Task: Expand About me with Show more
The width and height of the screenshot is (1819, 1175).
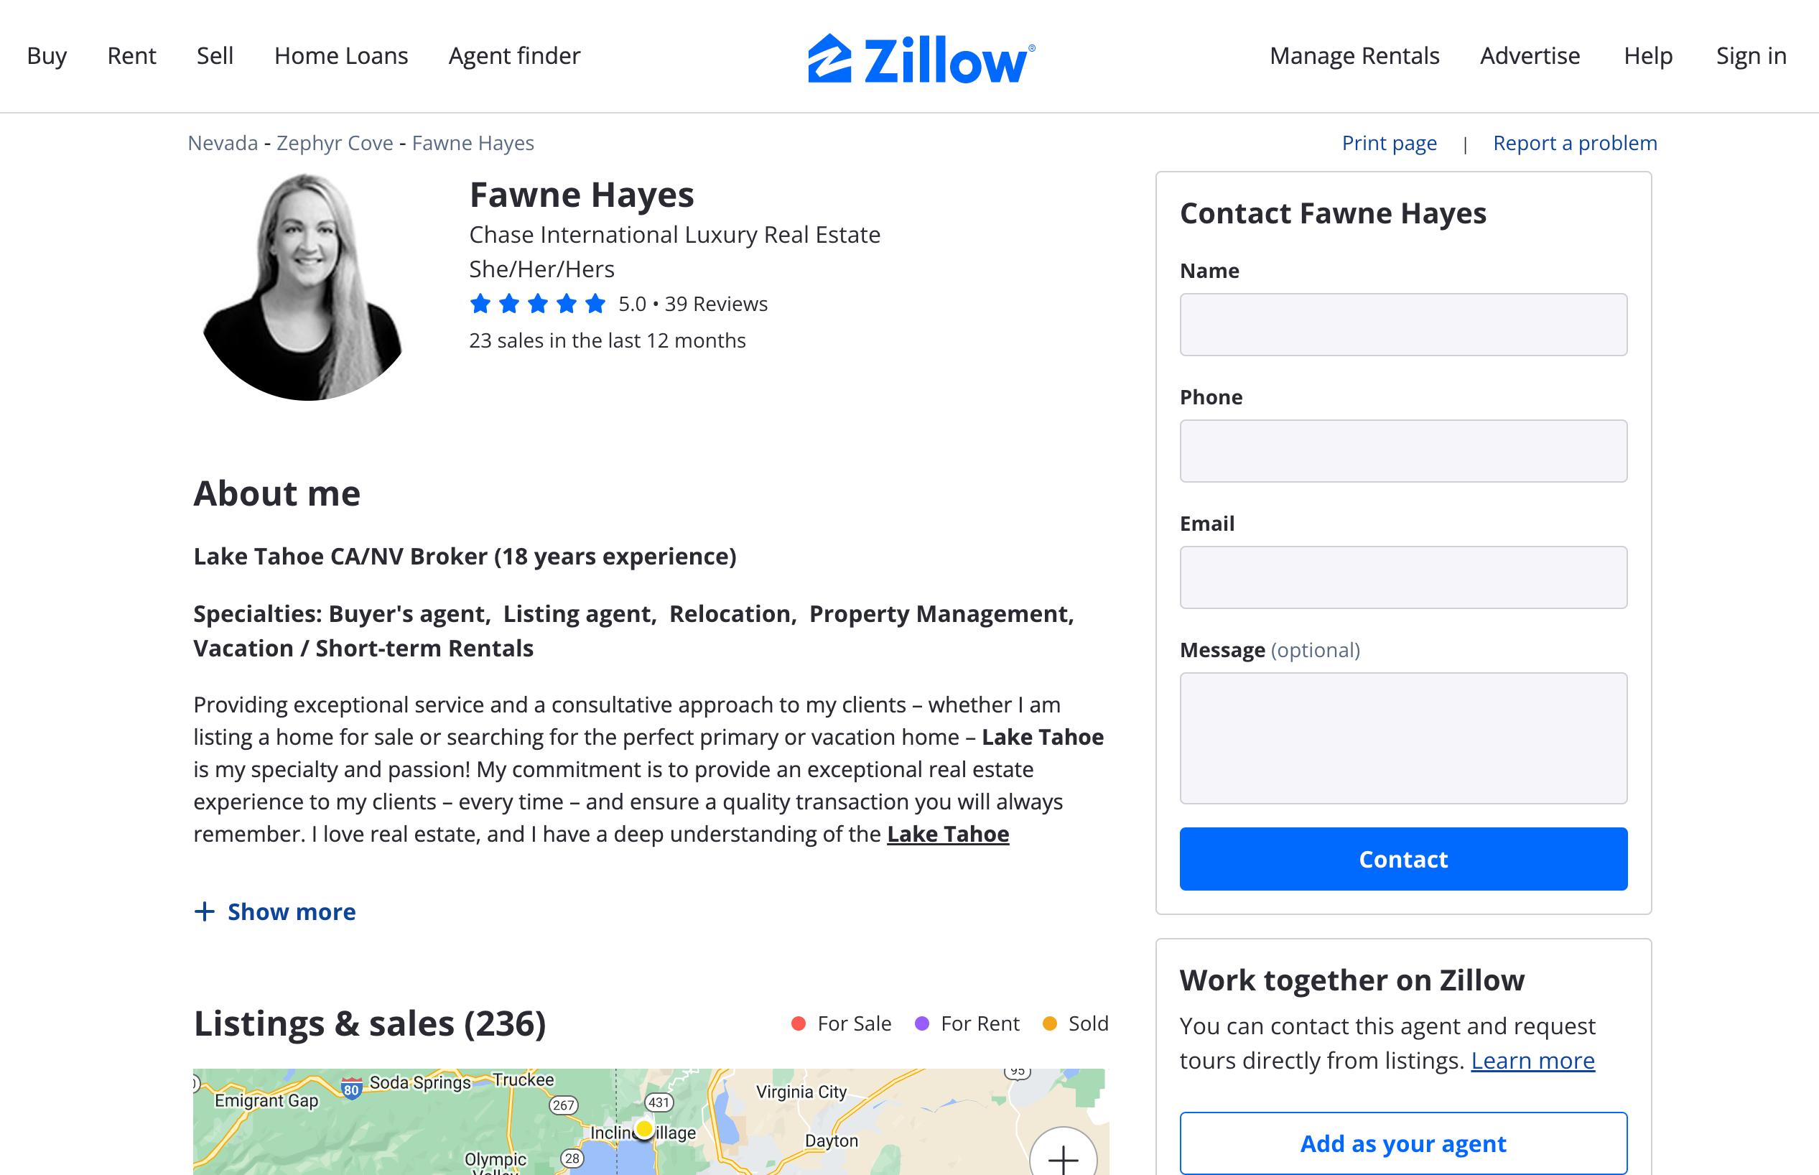Action: click(291, 911)
